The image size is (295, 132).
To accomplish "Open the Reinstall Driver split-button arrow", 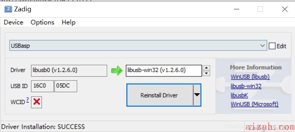I will (x=197, y=95).
